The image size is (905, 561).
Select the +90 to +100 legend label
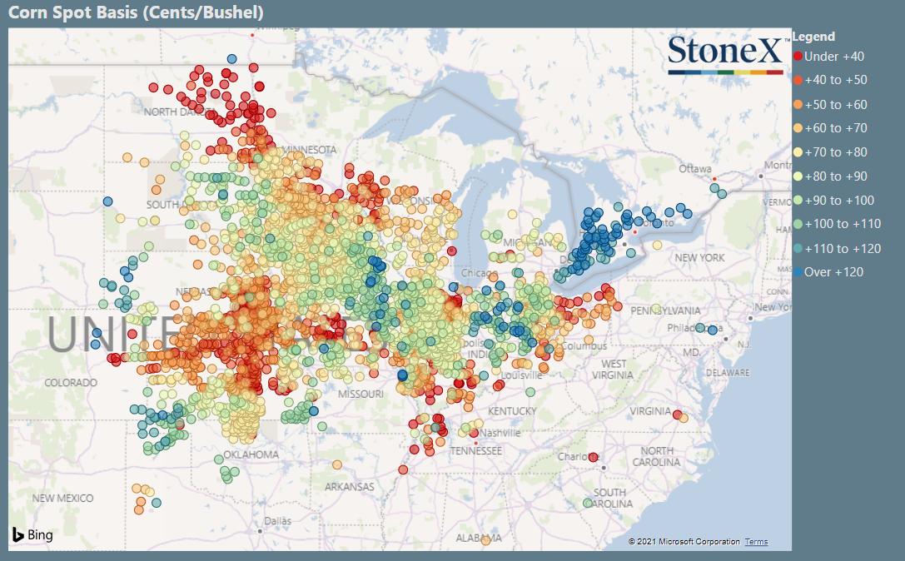pos(839,201)
